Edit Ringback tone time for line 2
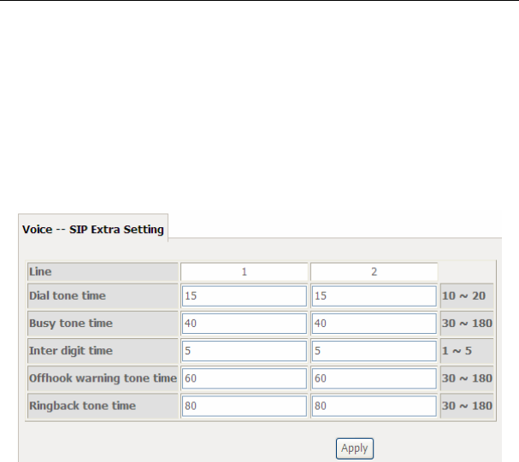Viewport: 519px width, 462px height. pos(374,406)
